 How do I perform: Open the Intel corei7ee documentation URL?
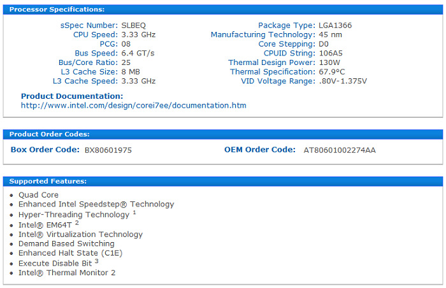pyautogui.click(x=133, y=106)
